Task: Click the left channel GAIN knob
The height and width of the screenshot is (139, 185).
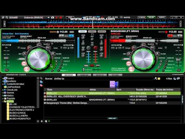Action: (83, 38)
